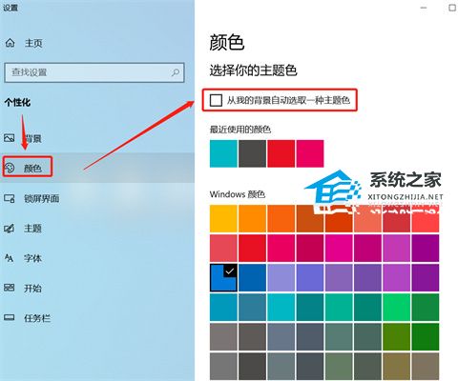Screen dimensions: 458x381
Task: Tick 从我的背景自动选取一种主题色 checkbox
Action: coord(216,100)
